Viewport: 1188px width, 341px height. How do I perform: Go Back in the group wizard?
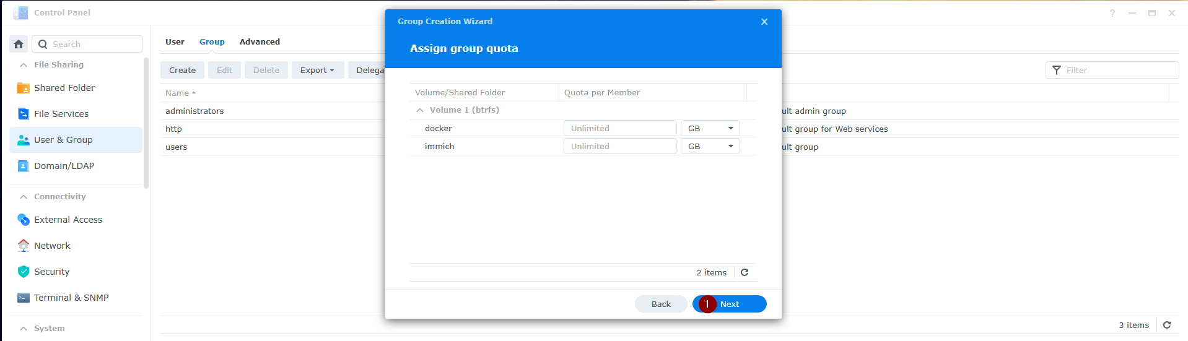pyautogui.click(x=661, y=304)
